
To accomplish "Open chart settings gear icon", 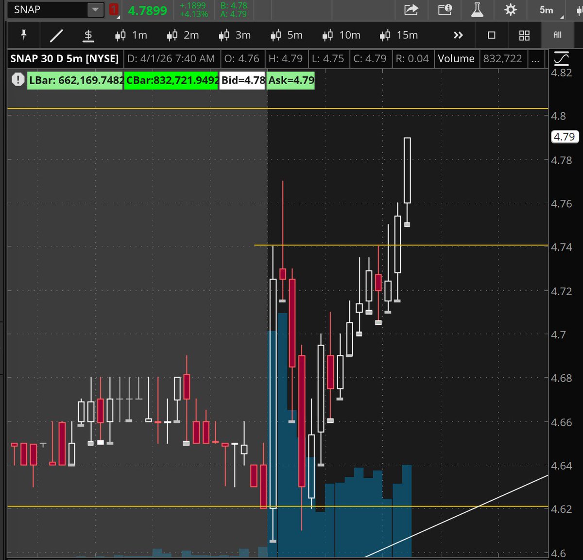I will pos(511,10).
